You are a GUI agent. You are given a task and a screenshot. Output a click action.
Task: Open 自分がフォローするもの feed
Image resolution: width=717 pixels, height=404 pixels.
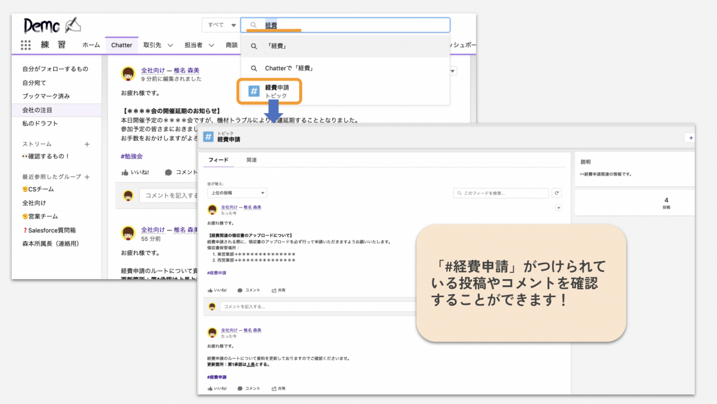click(x=55, y=69)
